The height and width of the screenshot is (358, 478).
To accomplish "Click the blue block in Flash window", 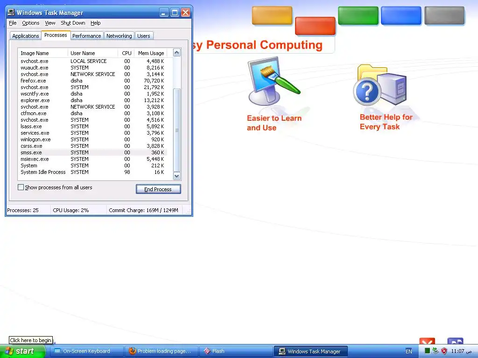I will tap(401, 15).
